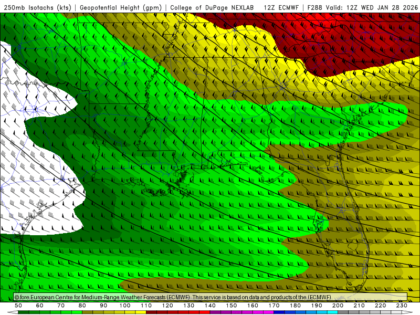Click the 120 value on the color scale

[x=167, y=306]
